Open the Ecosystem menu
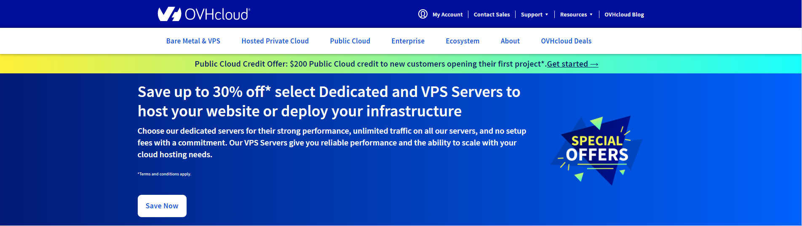The width and height of the screenshot is (802, 226). point(462,41)
